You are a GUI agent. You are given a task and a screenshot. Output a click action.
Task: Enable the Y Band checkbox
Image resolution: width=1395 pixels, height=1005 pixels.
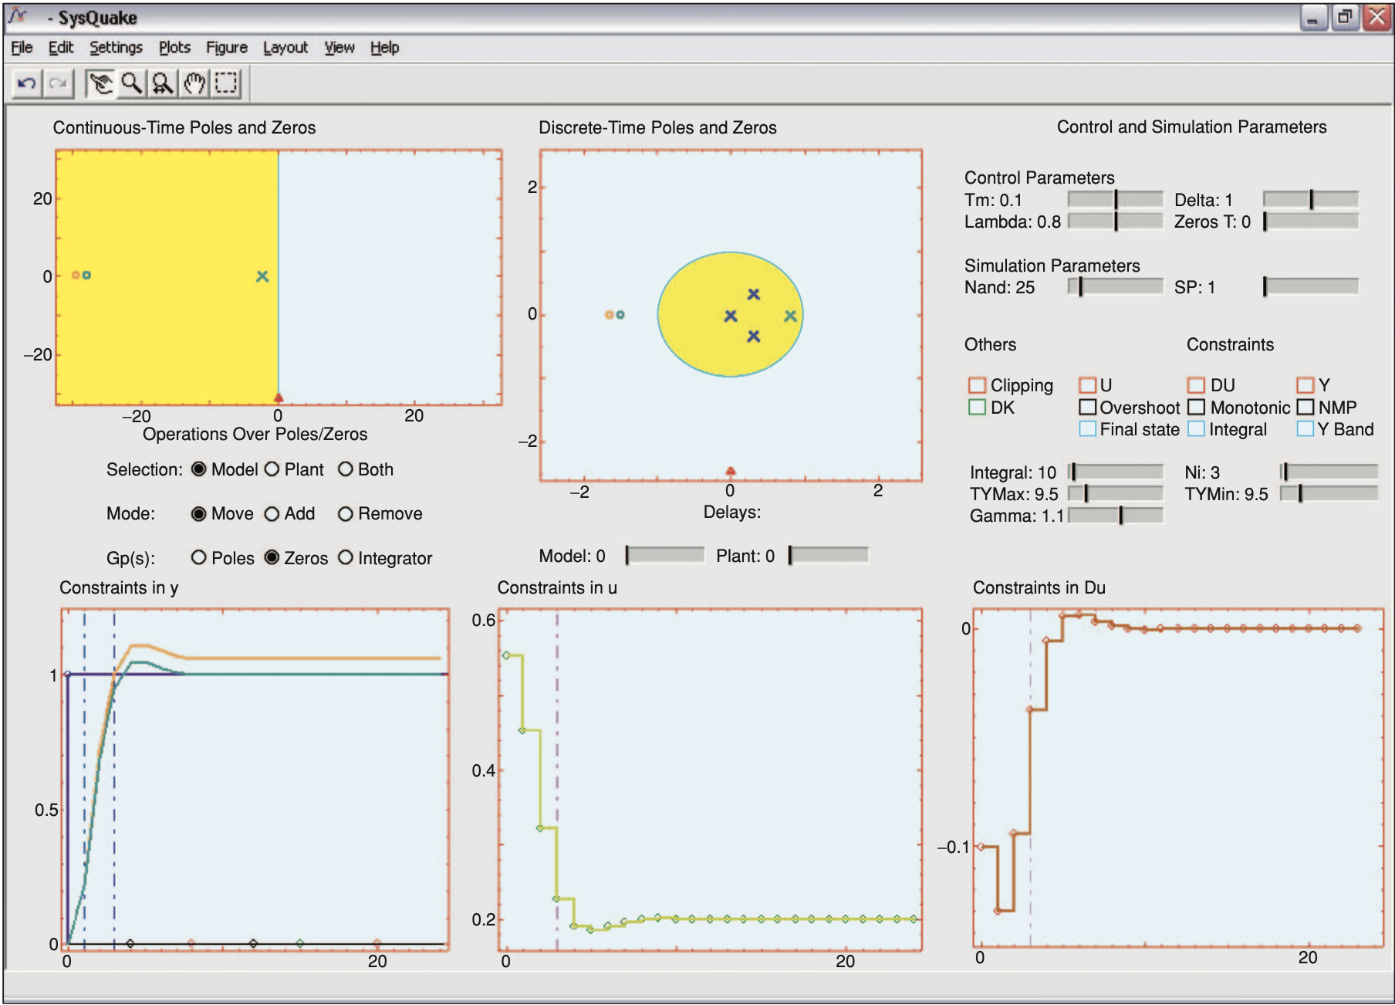tap(1305, 429)
